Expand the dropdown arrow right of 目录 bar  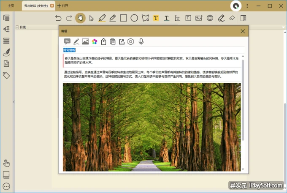[283, 27]
